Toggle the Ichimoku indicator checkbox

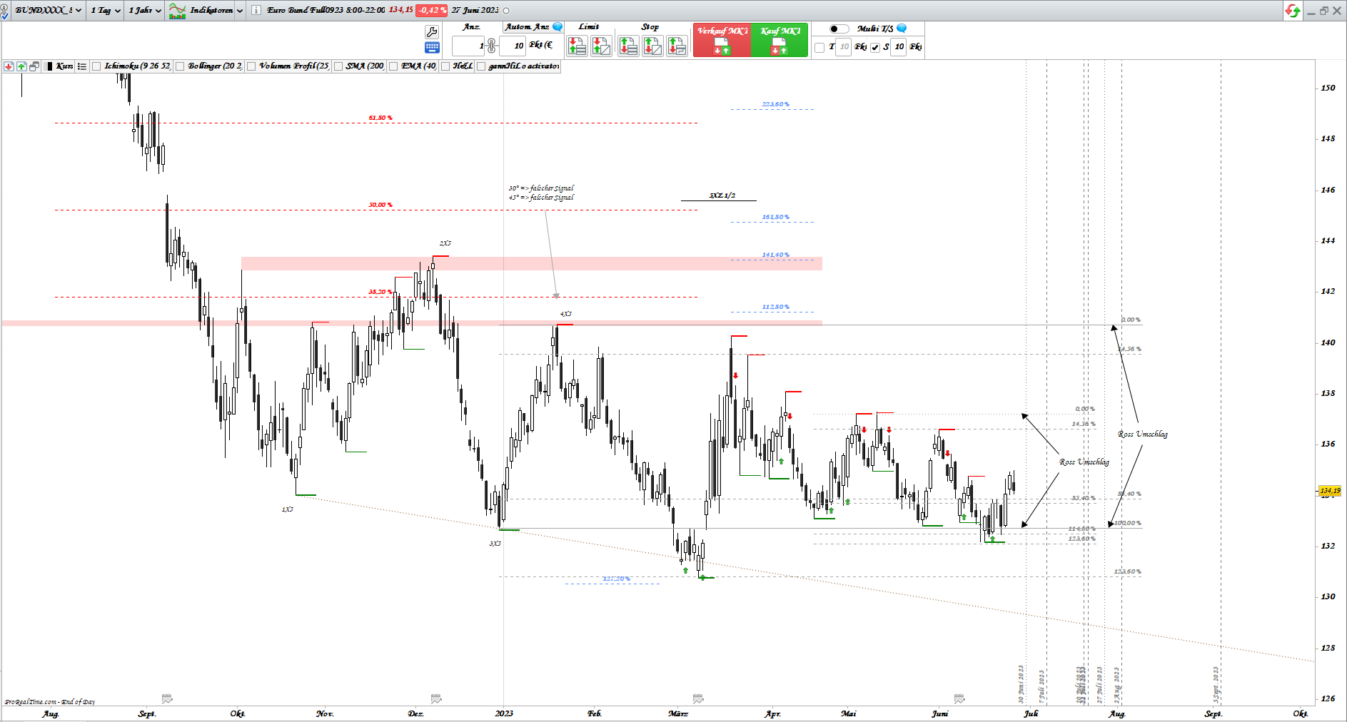(97, 66)
